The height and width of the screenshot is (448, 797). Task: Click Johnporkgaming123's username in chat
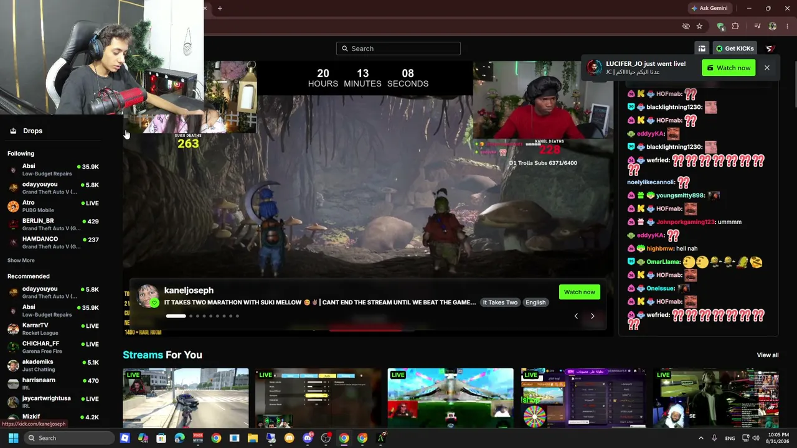tap(685, 222)
